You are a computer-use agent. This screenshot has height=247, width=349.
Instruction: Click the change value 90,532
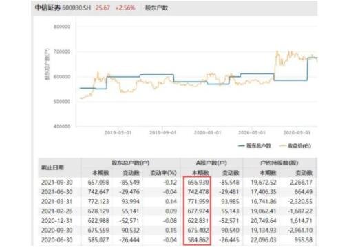coord(131,231)
